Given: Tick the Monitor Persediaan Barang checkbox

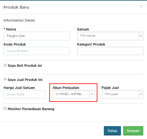Looking at the screenshot, I should (5, 109).
